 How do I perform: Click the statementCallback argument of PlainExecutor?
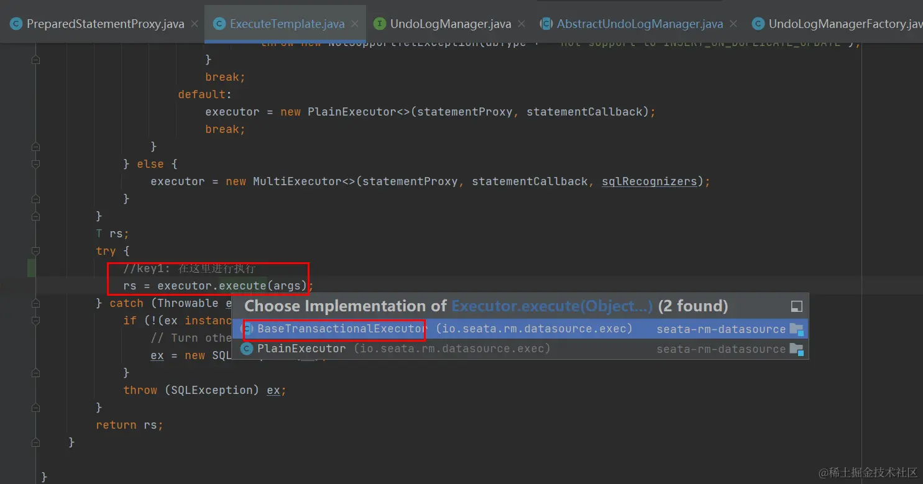[x=584, y=112]
